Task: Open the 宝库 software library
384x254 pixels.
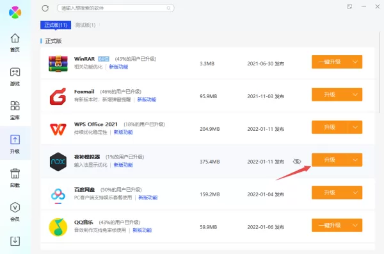Action: click(15, 110)
